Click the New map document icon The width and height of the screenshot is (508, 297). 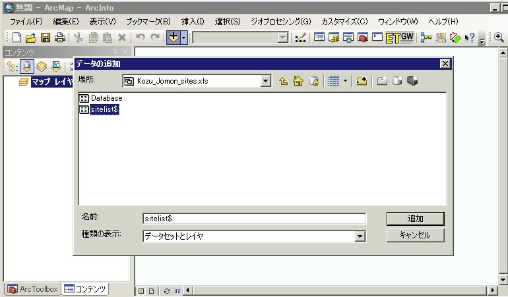(16, 38)
